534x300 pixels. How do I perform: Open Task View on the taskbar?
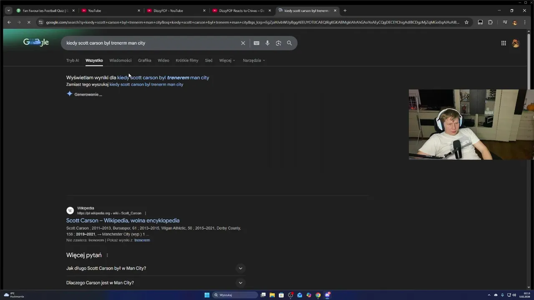coord(263,295)
